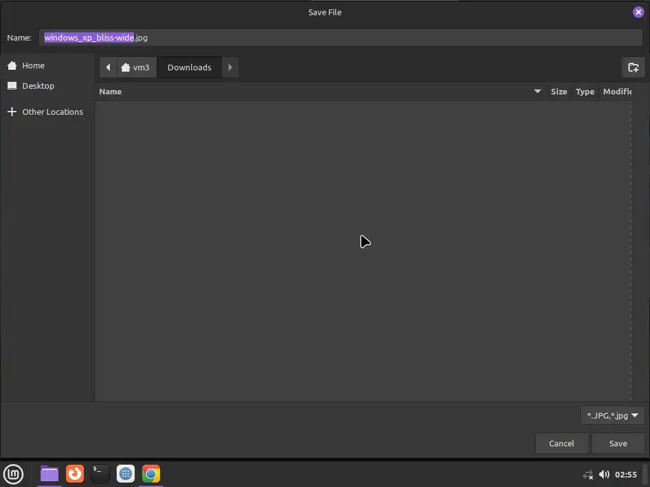Open the vm3 home folder in path bar
Viewport: 650px width, 487px height.
tap(136, 67)
